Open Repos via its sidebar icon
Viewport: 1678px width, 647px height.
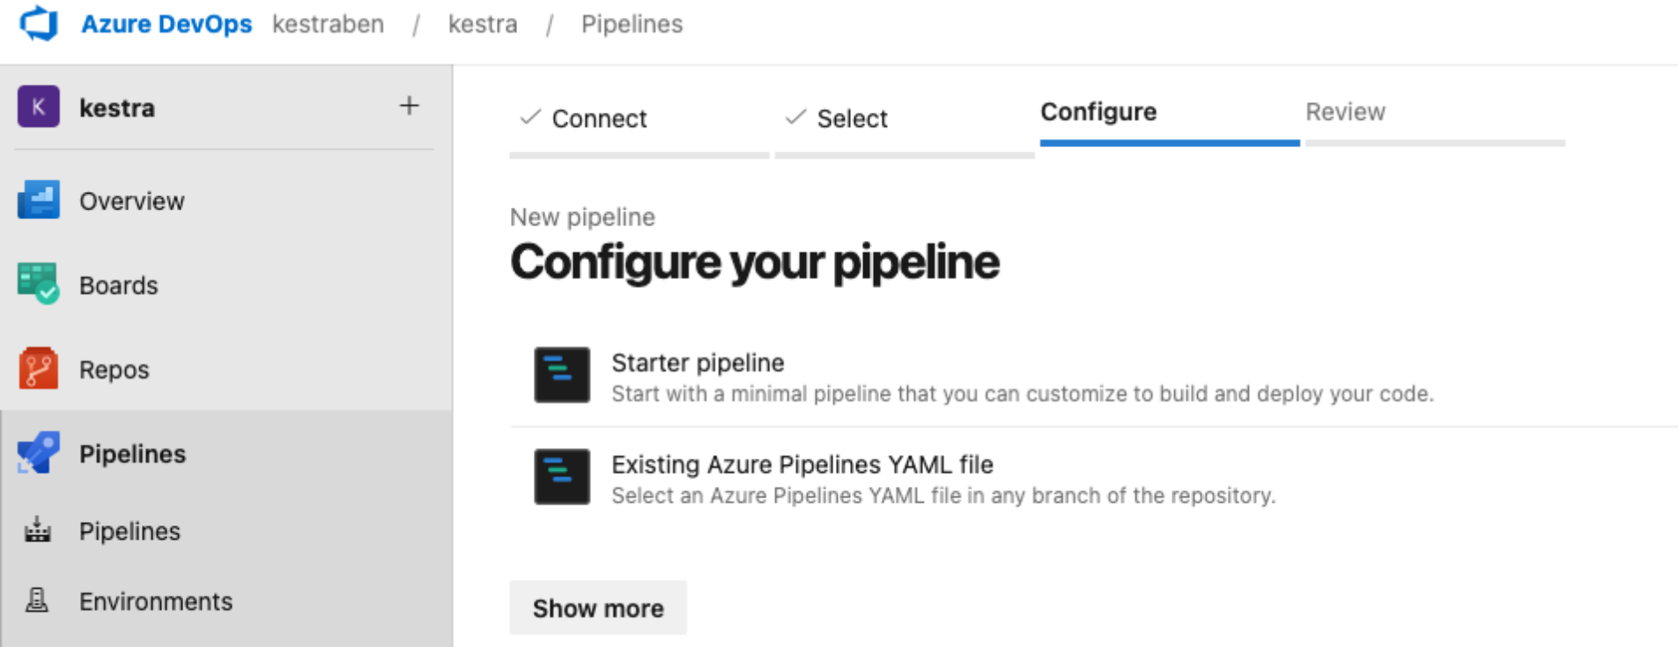[x=39, y=369]
